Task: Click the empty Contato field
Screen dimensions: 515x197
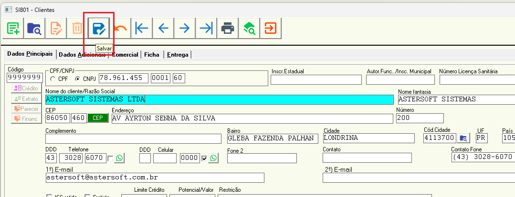Action: pos(367,158)
